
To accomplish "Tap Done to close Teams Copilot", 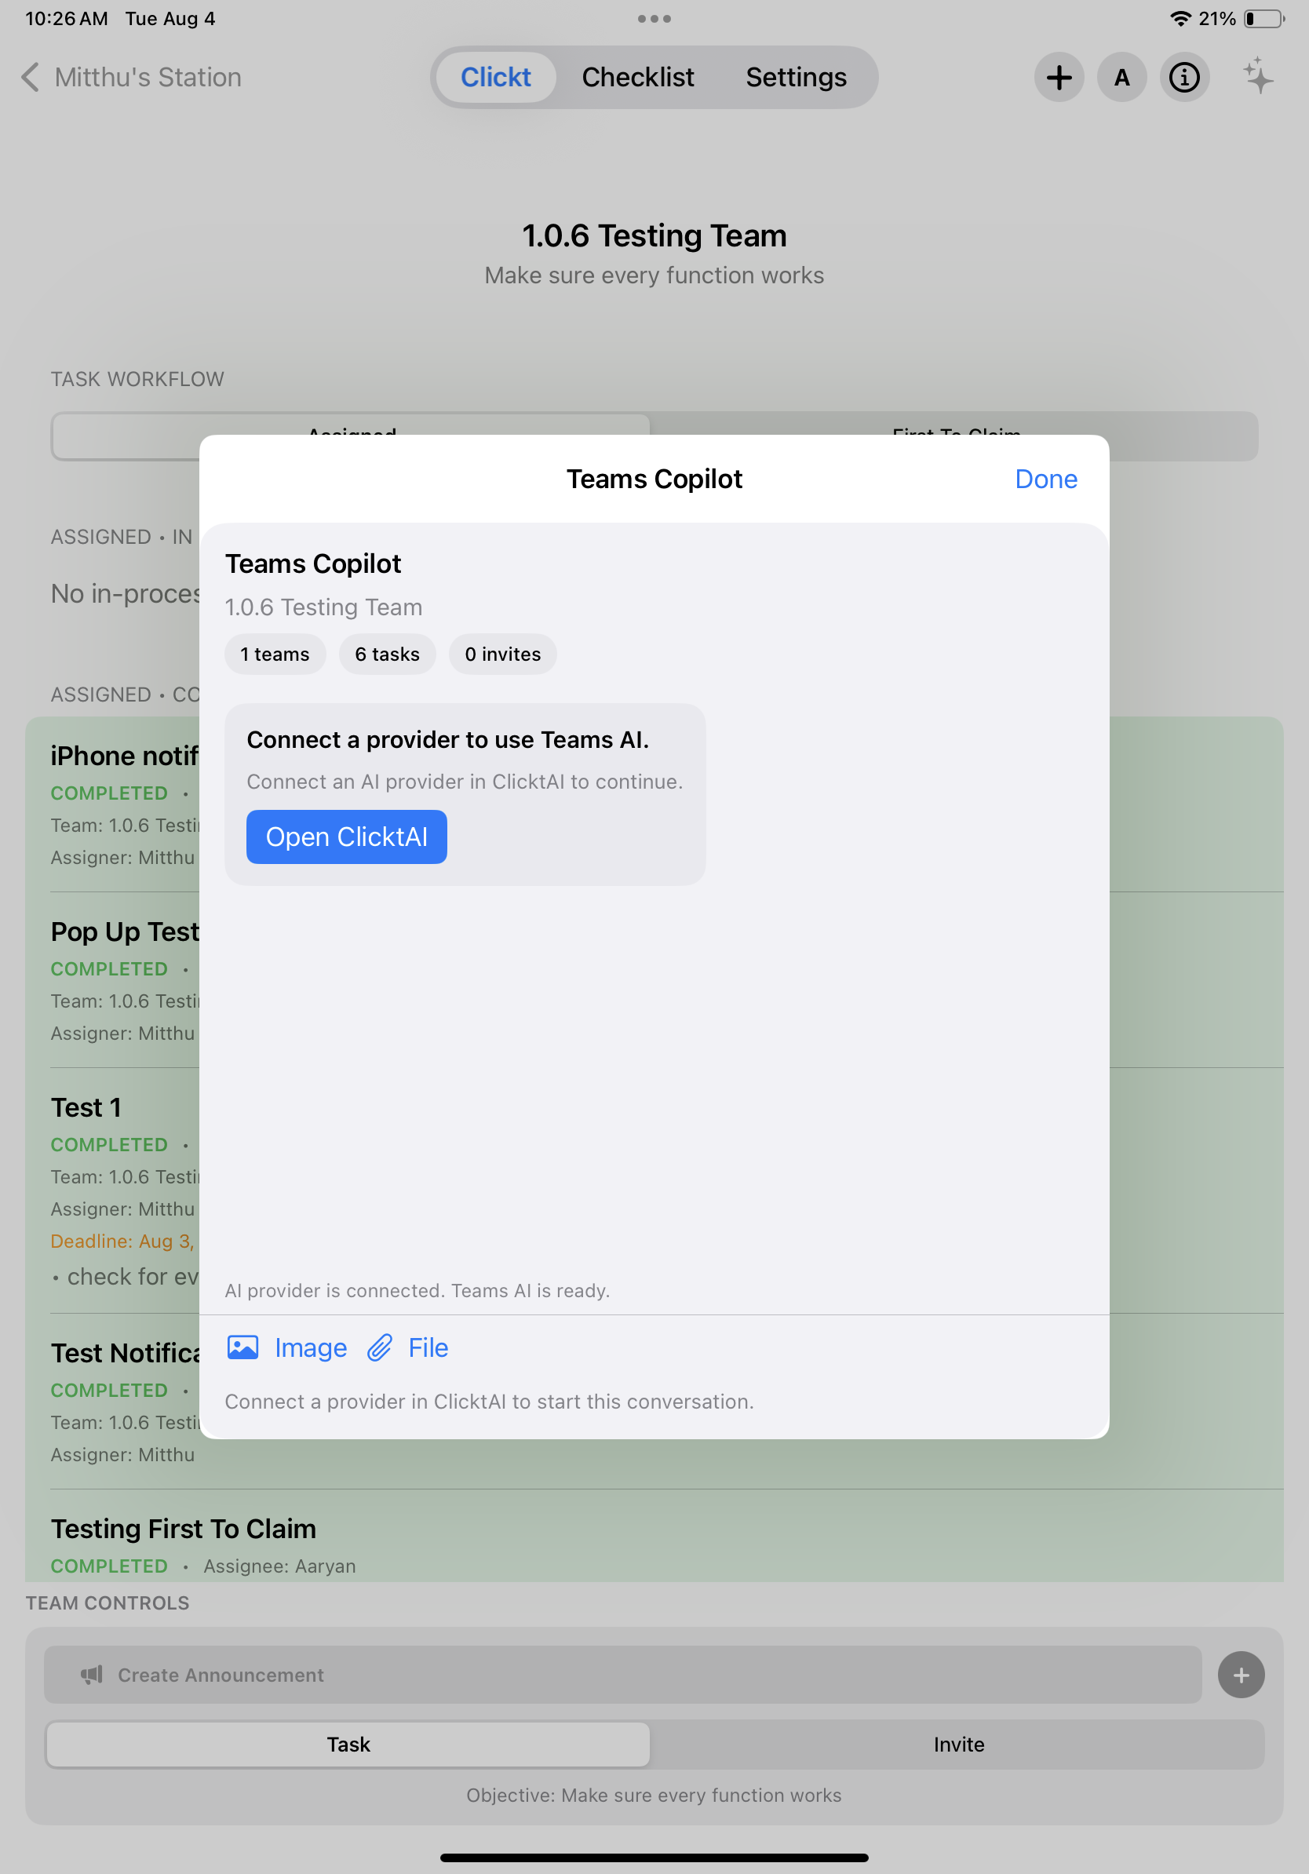I will point(1045,479).
